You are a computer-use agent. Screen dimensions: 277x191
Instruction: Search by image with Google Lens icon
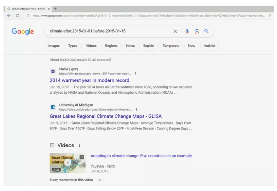197,31
